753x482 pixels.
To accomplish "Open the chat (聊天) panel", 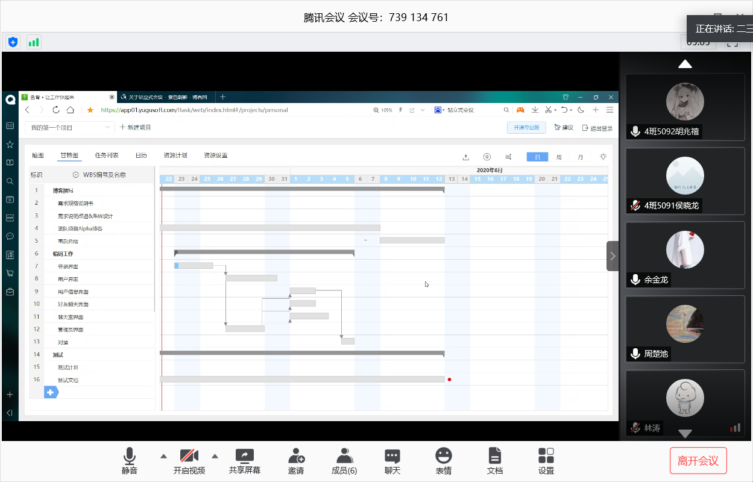I will point(392,462).
